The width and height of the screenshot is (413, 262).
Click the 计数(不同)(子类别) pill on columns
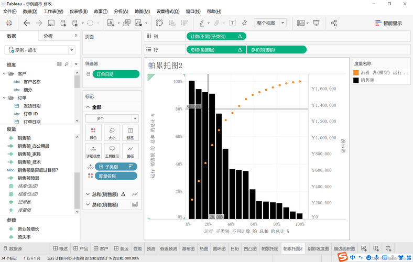click(216, 36)
